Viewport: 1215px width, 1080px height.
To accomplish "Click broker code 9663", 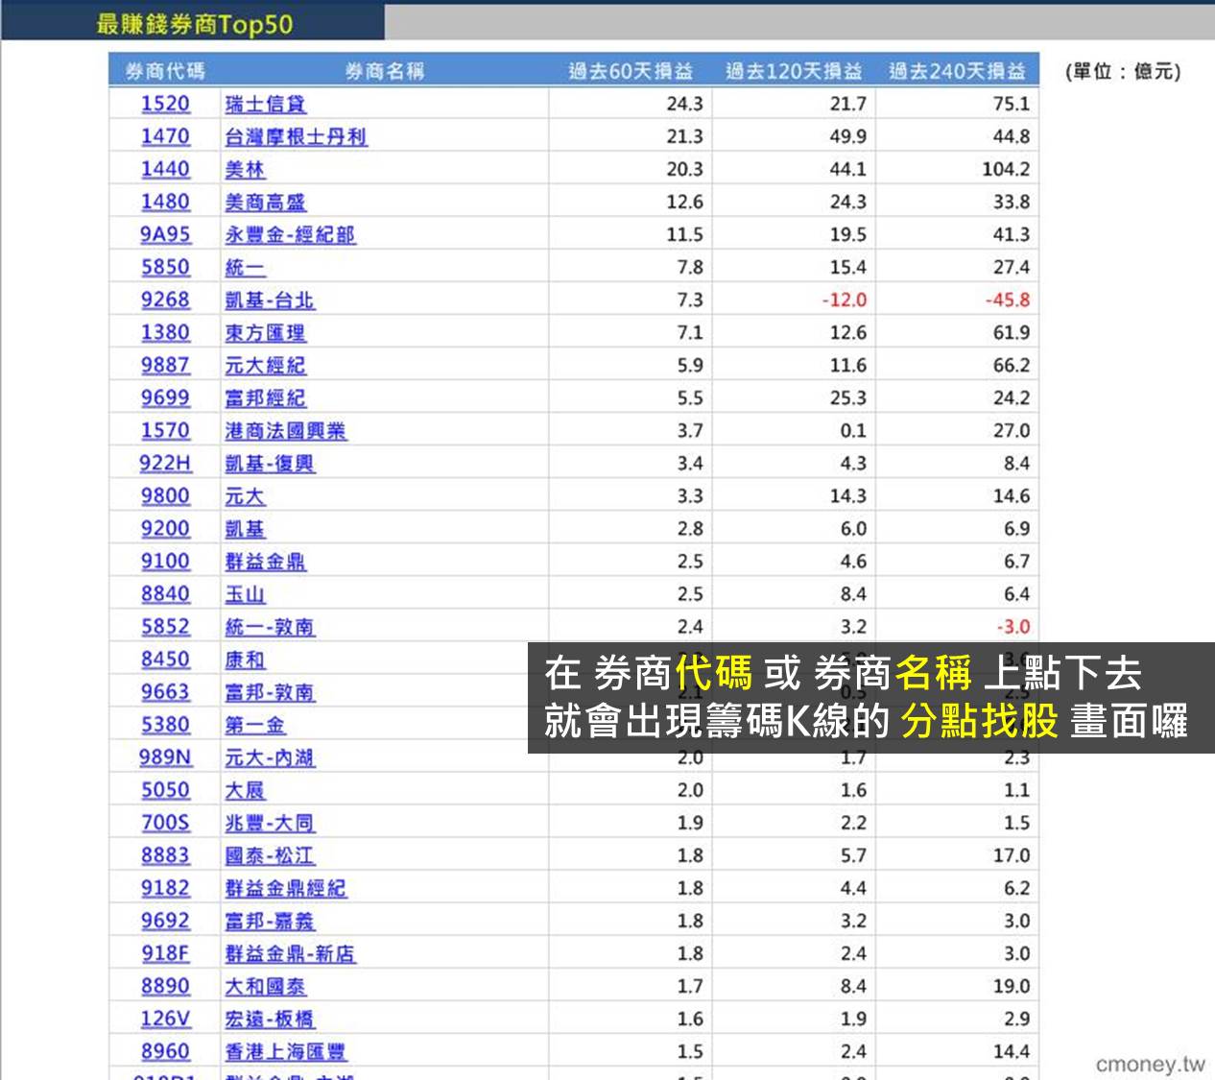I will [x=165, y=691].
